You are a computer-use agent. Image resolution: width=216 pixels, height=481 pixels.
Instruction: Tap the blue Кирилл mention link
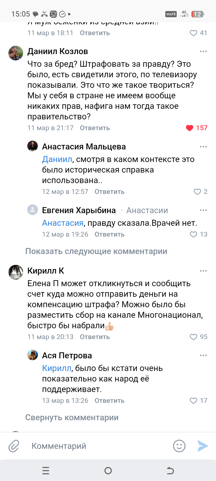coord(57,368)
